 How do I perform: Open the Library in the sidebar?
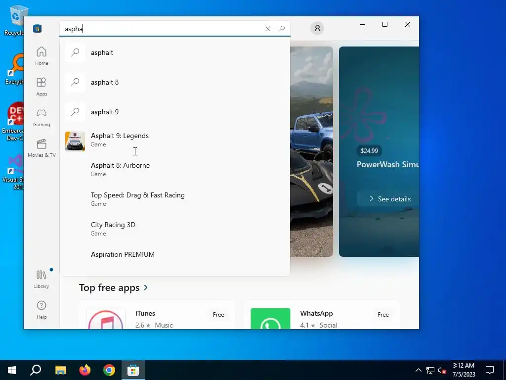(x=42, y=279)
